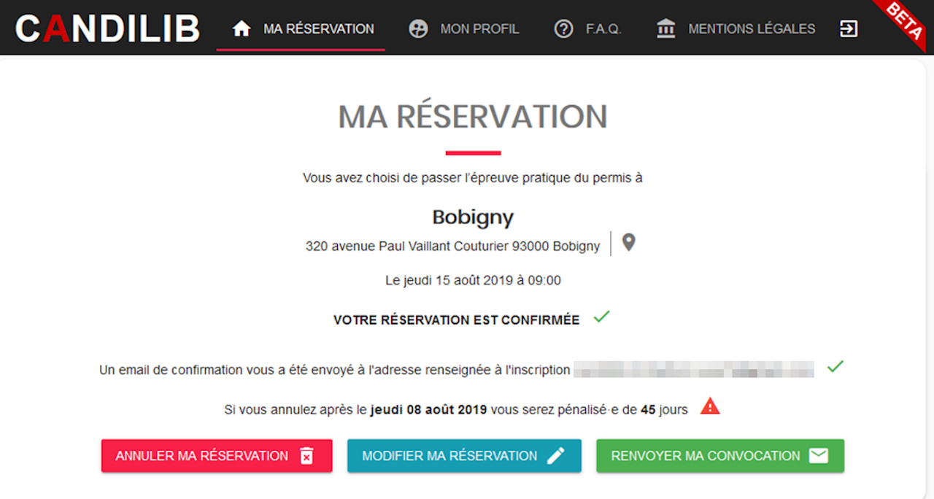
Task: Click the green checkmark beside email address
Action: click(x=835, y=367)
